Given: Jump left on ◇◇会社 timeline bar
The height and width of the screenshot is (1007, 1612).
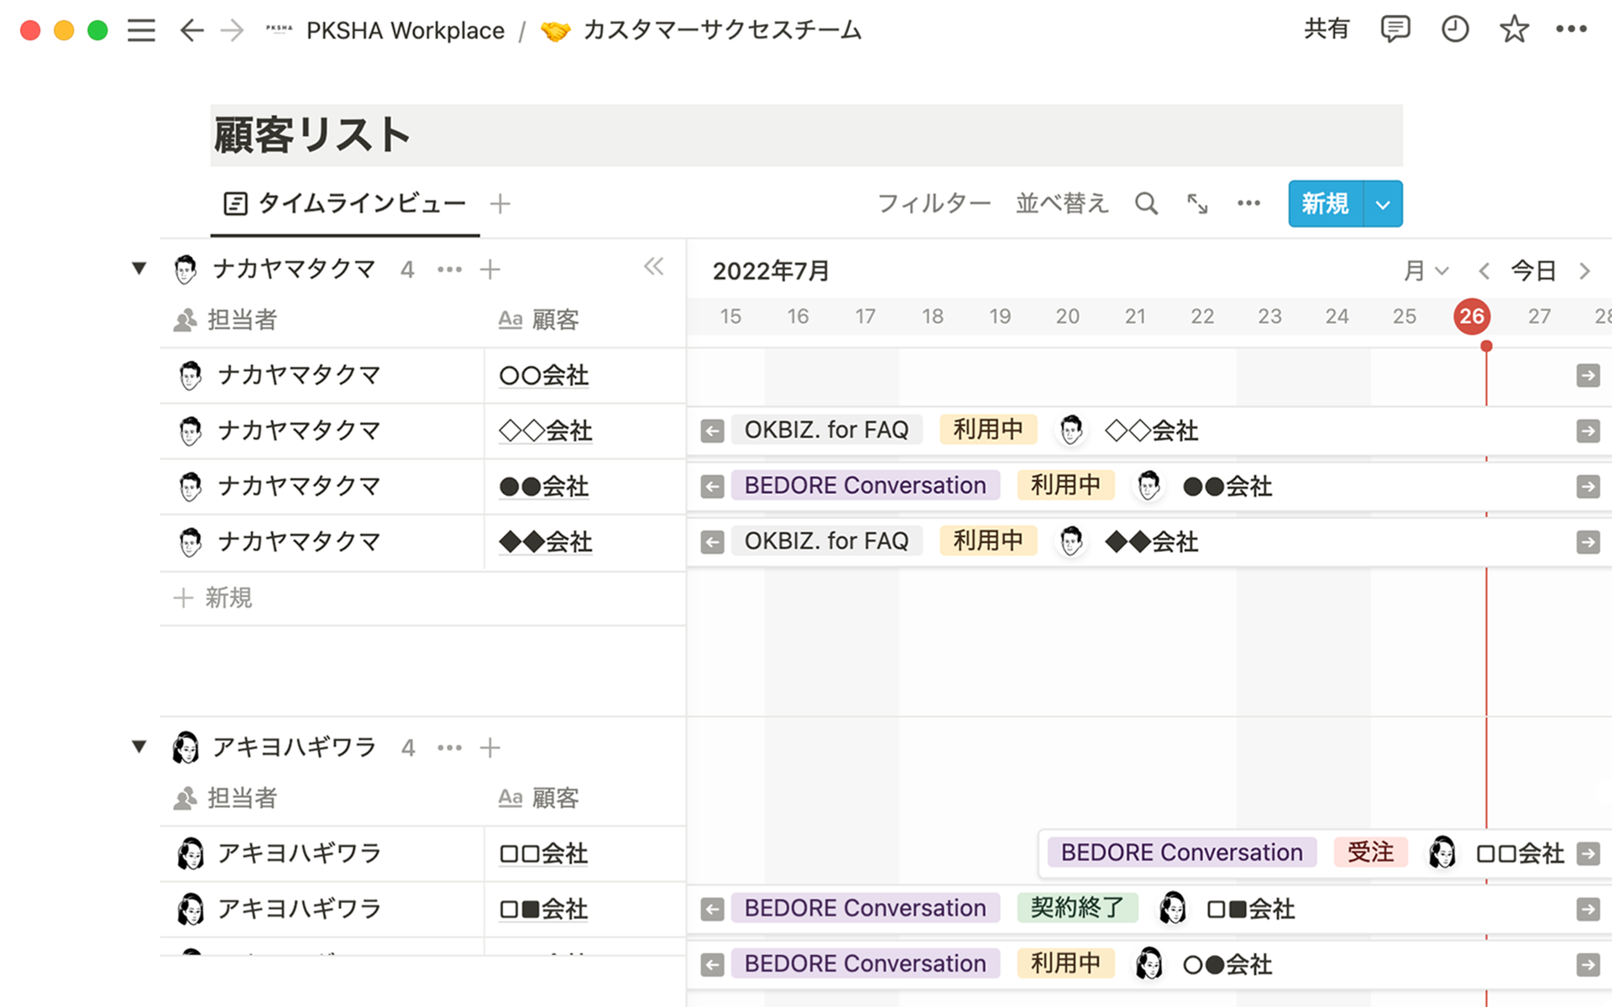Looking at the screenshot, I should [x=712, y=431].
